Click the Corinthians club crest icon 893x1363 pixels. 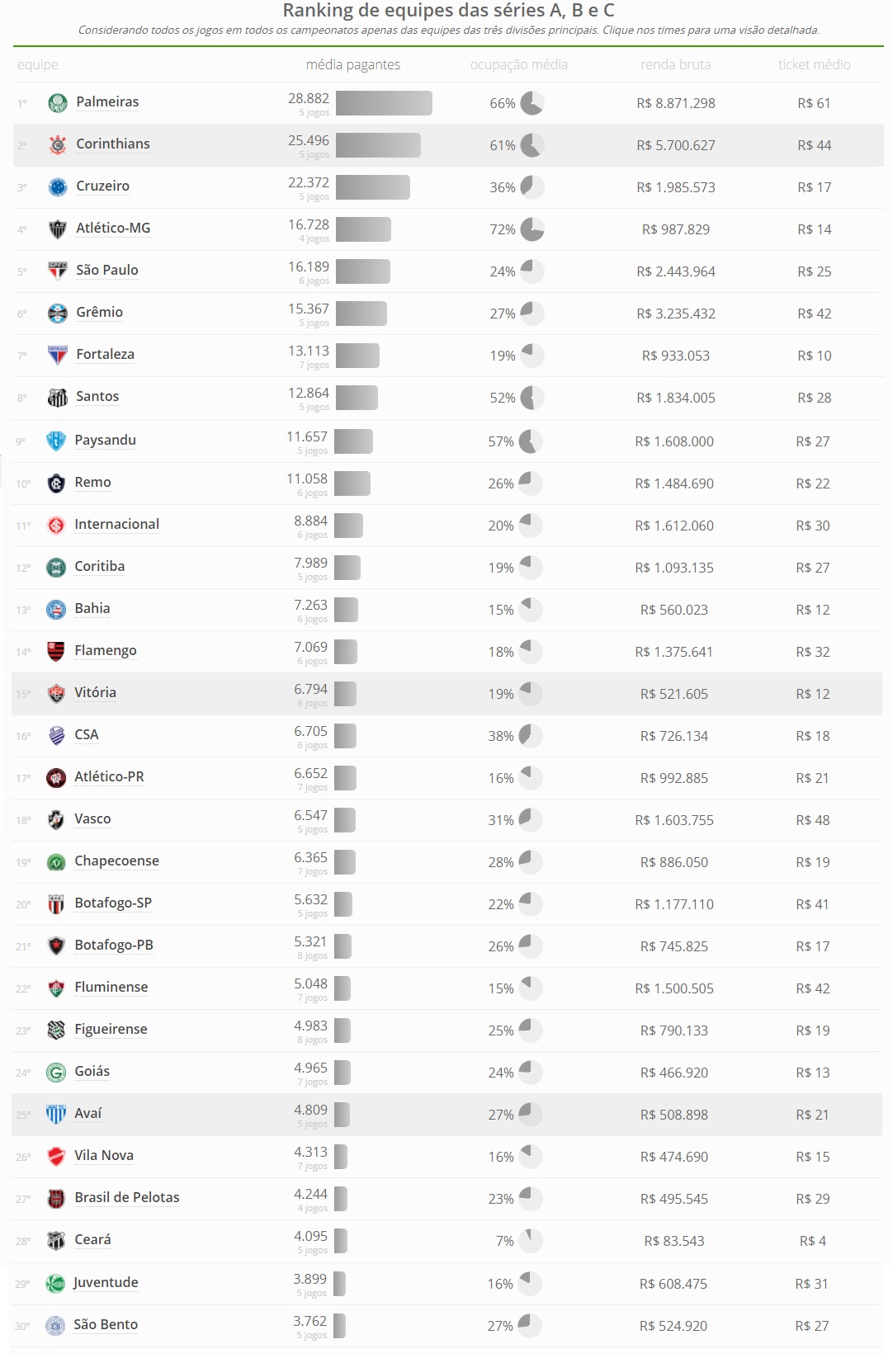point(58,145)
